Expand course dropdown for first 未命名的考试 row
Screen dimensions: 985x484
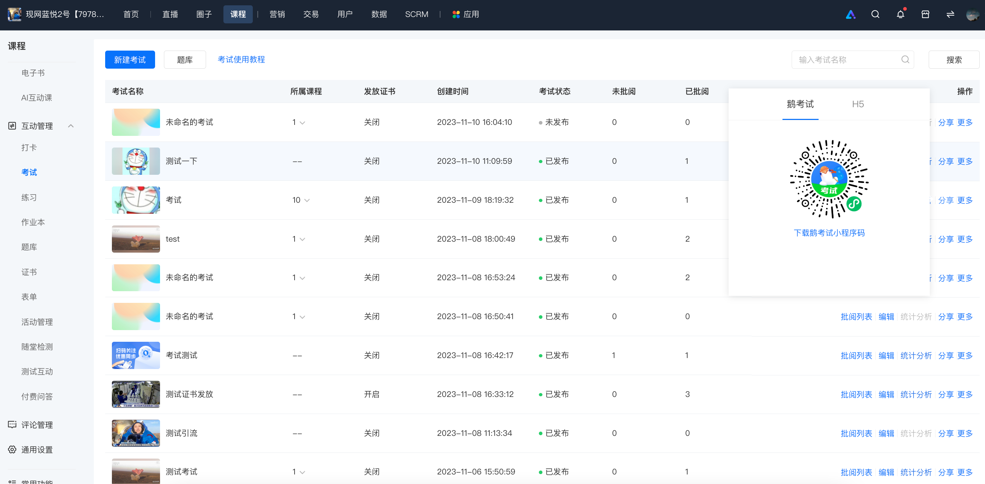pyautogui.click(x=302, y=123)
